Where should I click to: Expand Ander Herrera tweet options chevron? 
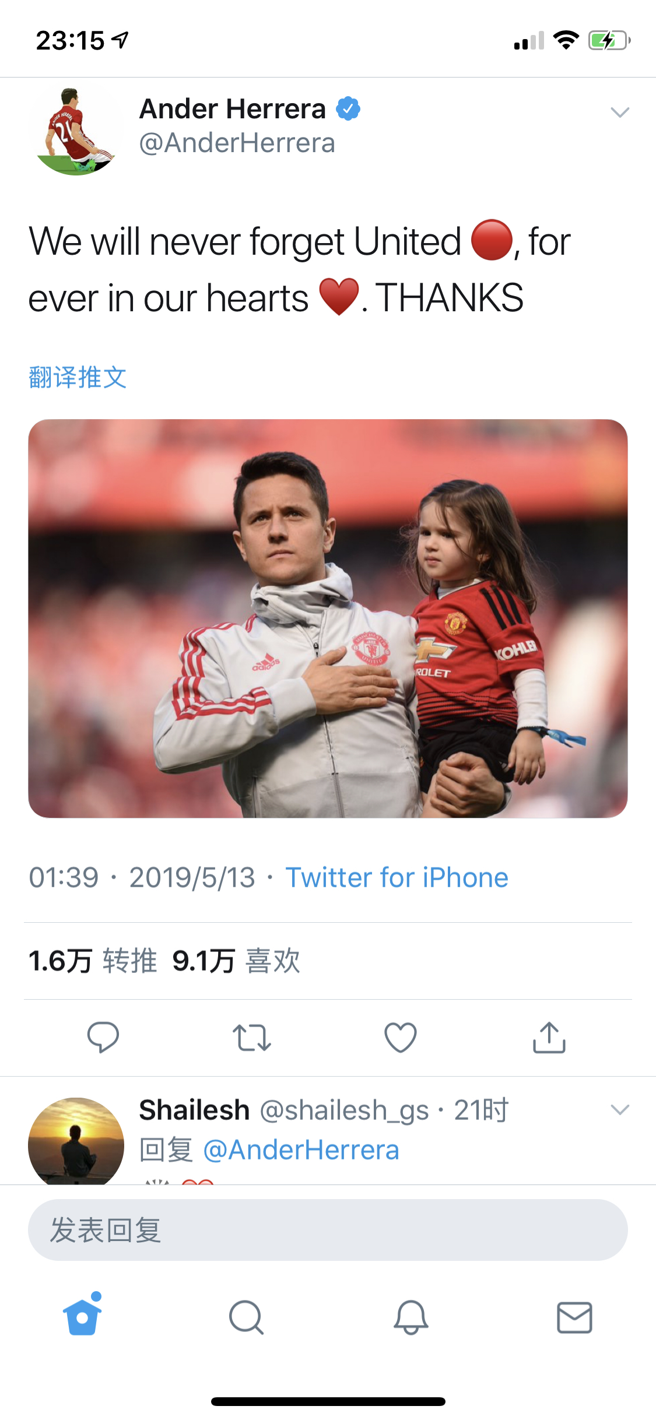pos(619,112)
